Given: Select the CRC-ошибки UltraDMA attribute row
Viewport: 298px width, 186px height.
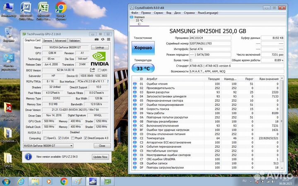Looking at the screenshot, I should click(206, 159).
